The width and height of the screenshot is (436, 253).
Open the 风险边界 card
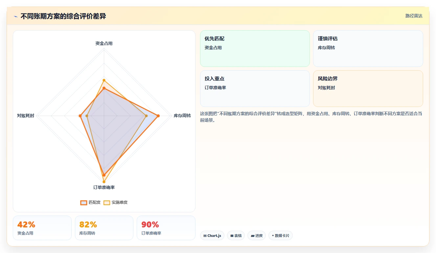coord(368,89)
